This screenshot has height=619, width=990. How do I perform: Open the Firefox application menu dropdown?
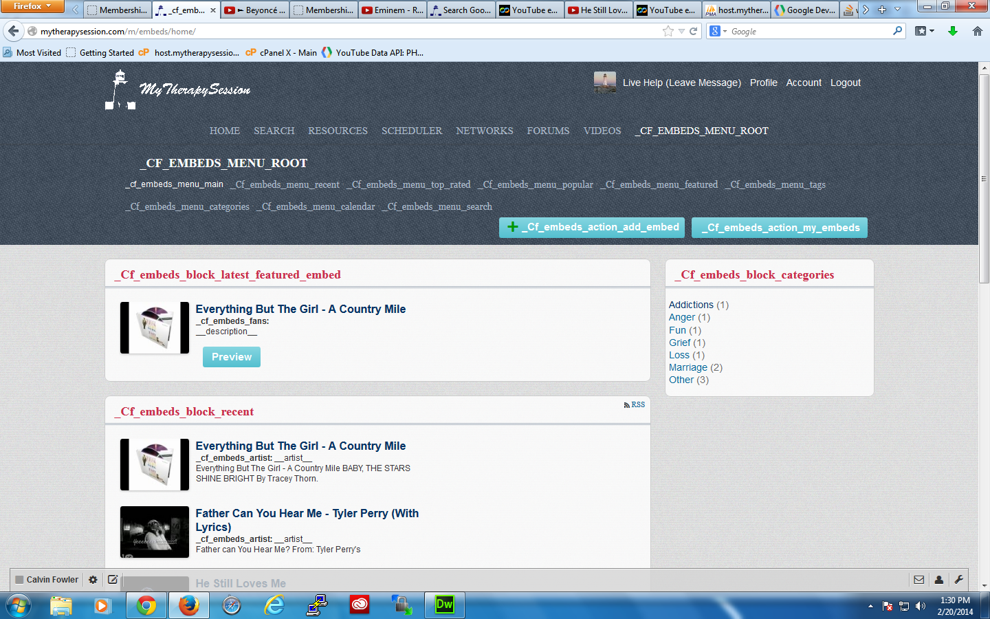[32, 6]
